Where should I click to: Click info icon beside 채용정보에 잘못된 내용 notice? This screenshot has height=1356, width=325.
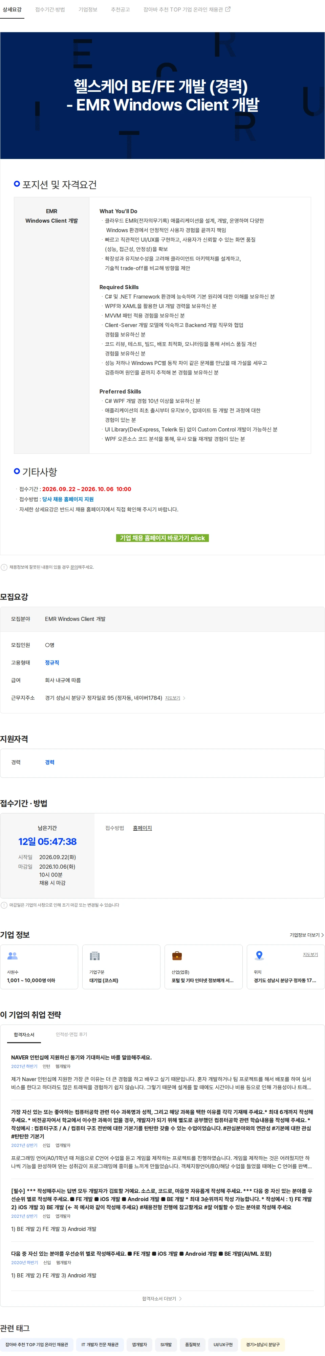pos(4,567)
